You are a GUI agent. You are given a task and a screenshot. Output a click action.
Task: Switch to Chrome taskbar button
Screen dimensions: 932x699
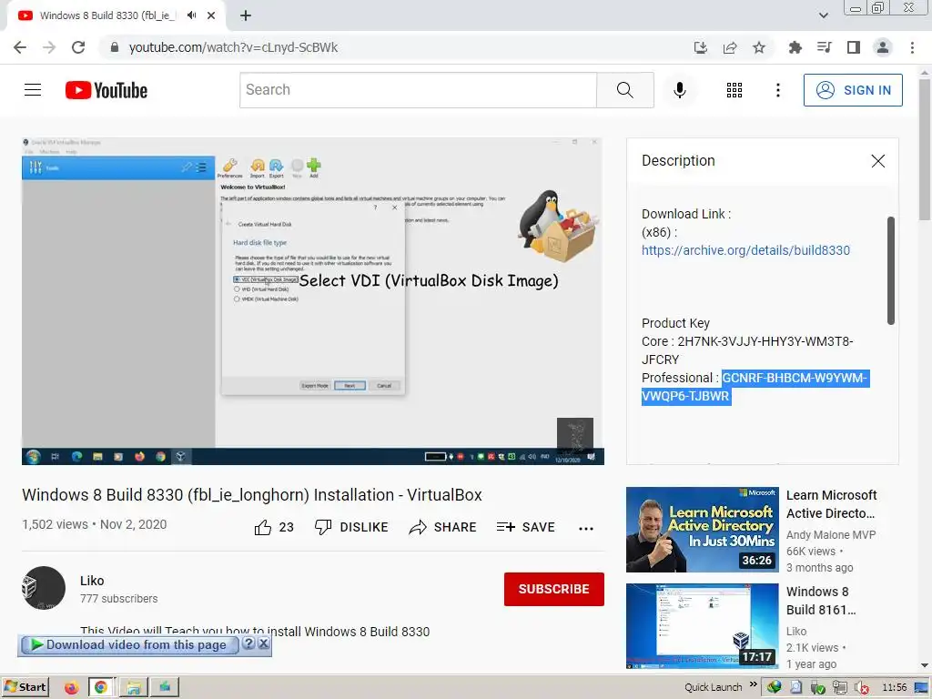tap(102, 688)
